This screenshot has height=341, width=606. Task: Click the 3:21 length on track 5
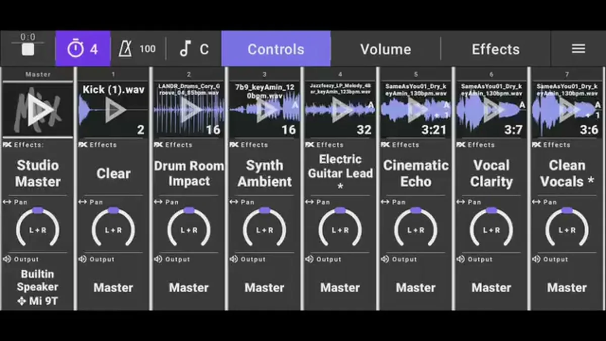tap(434, 130)
